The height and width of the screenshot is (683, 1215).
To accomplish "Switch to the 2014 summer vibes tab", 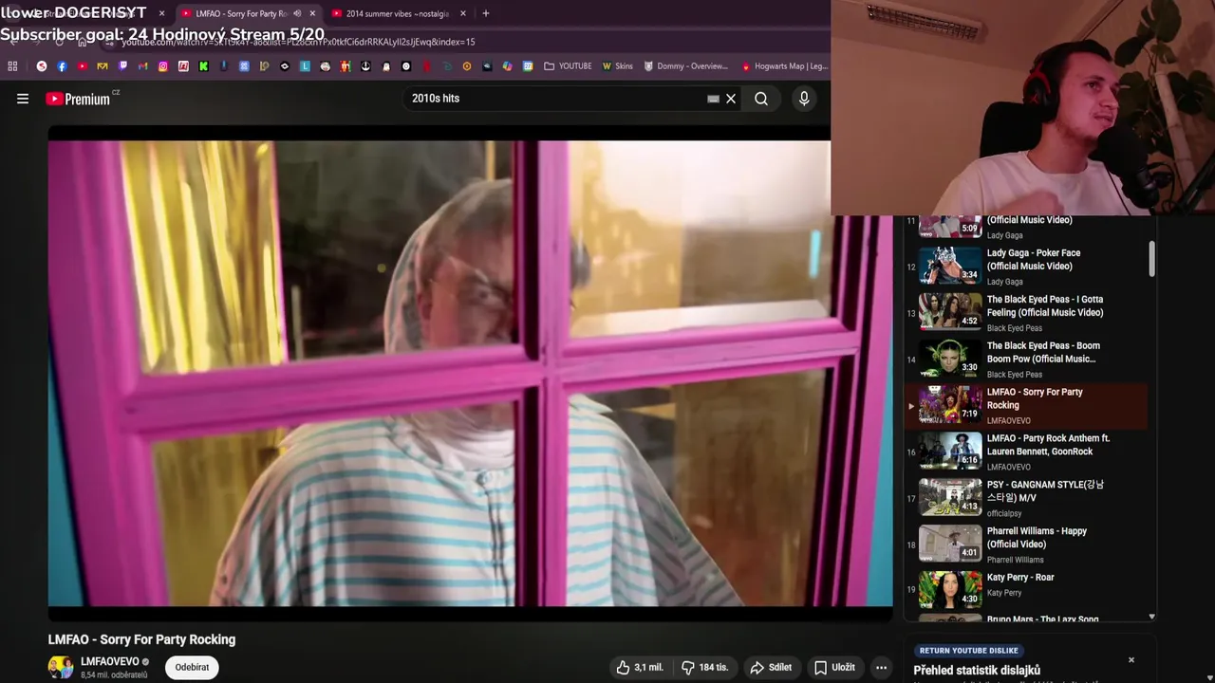I will point(397,13).
